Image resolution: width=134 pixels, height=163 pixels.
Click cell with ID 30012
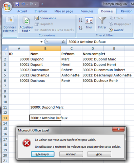pyautogui.click(x=19, y=75)
